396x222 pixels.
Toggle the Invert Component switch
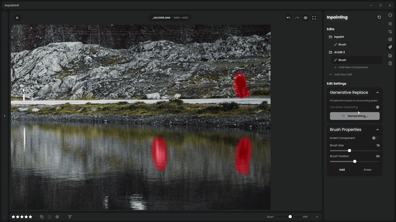(376, 138)
